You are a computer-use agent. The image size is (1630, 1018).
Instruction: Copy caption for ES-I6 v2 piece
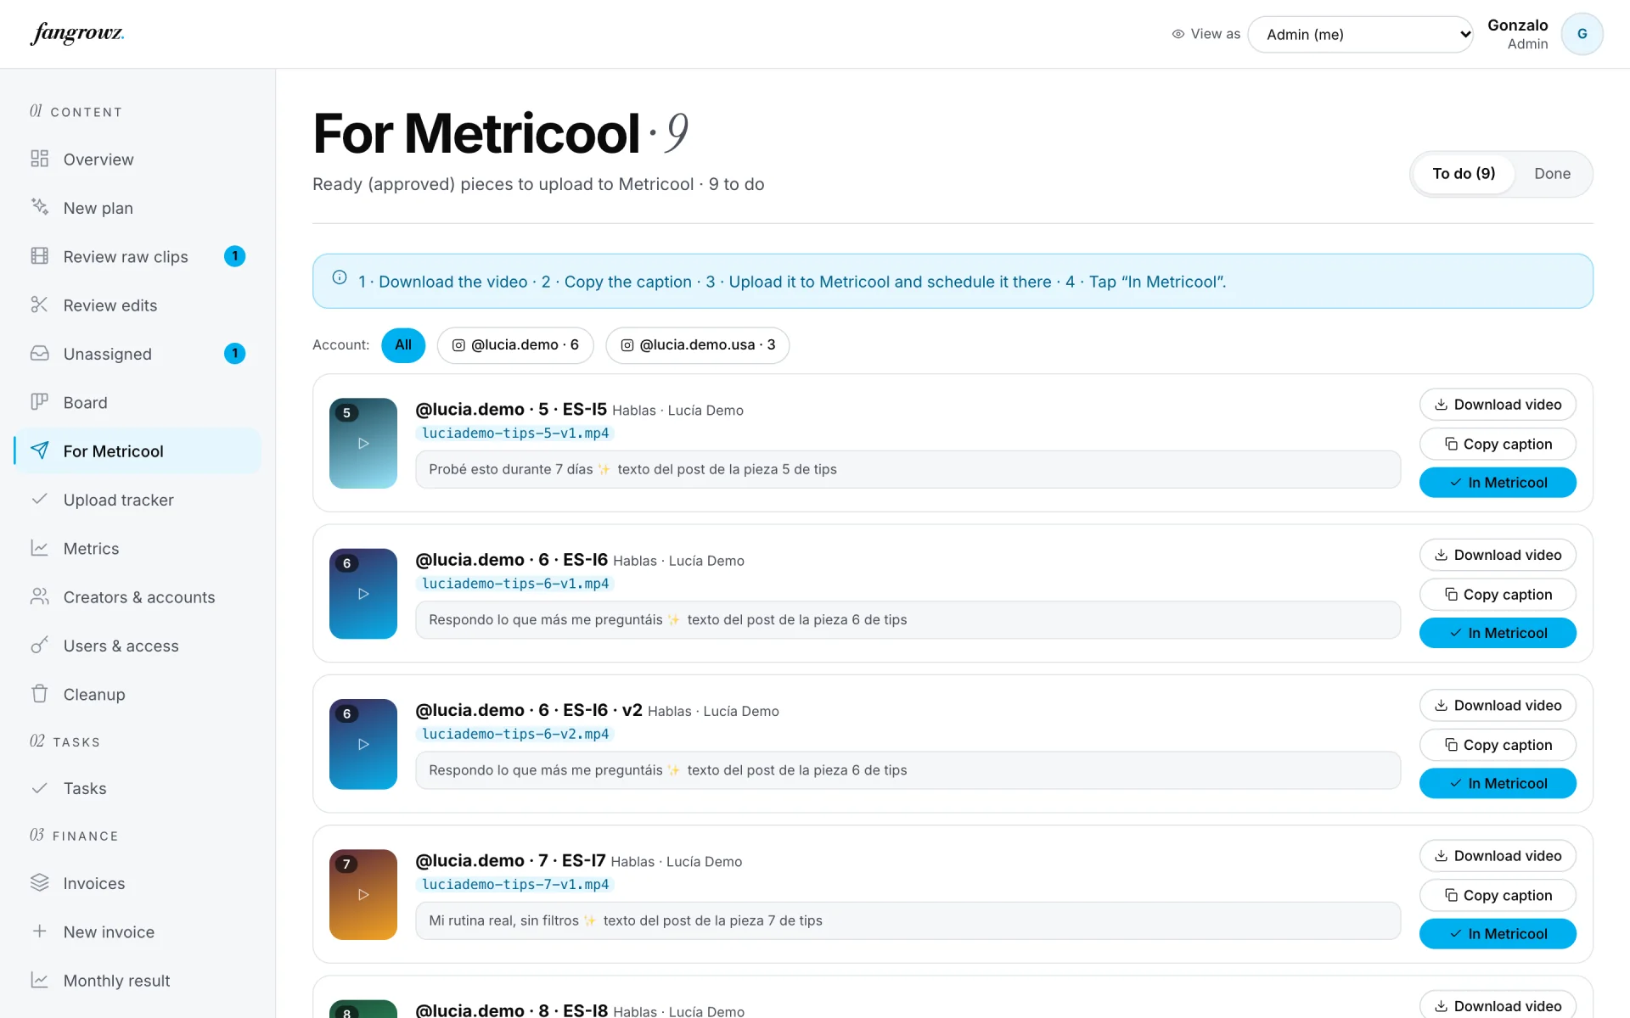tap(1498, 745)
